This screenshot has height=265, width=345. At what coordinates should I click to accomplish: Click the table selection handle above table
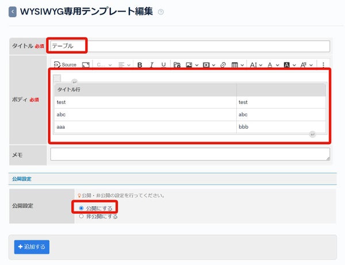tap(57, 78)
